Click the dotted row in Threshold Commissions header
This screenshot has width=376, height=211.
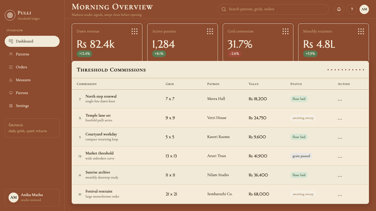tap(346, 70)
